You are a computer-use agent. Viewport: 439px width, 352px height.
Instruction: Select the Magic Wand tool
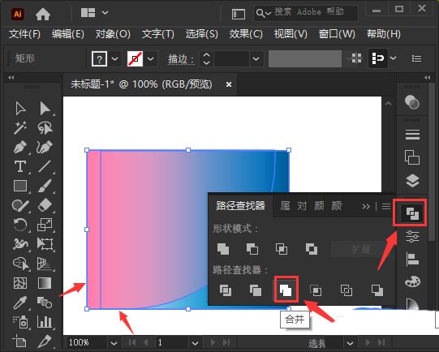coord(20,127)
